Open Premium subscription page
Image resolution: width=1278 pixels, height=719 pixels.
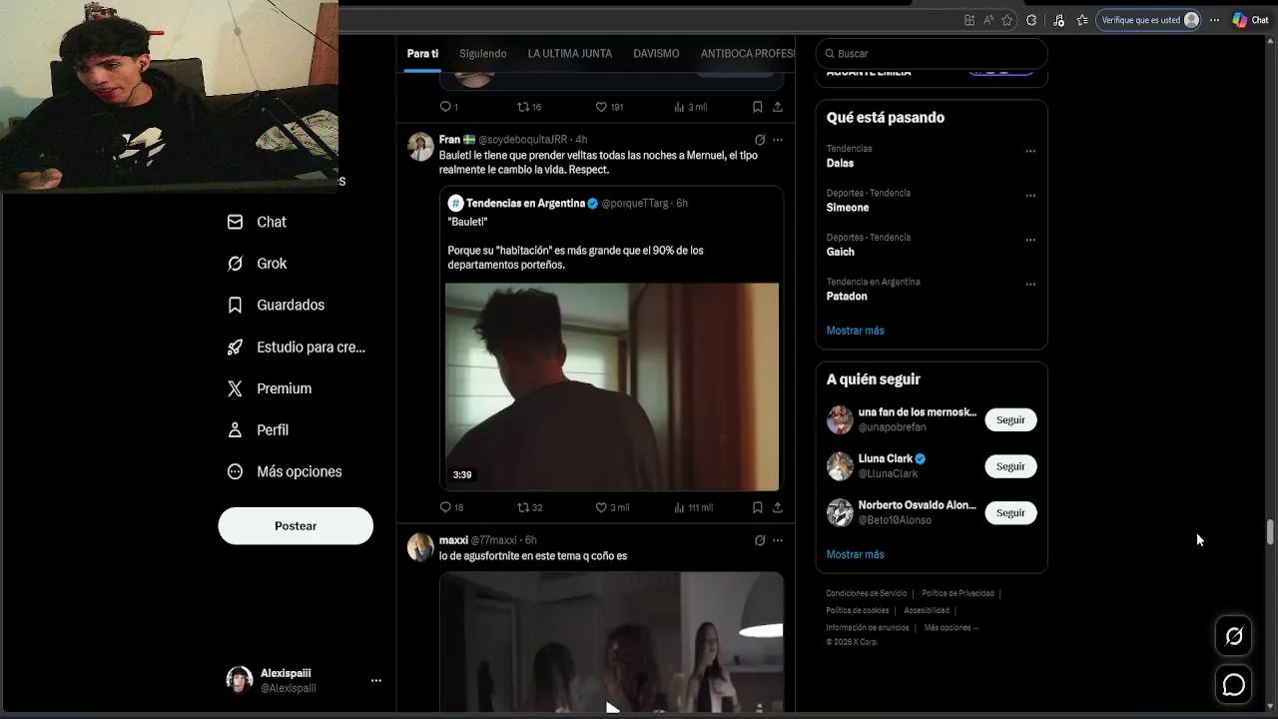pyautogui.click(x=270, y=388)
